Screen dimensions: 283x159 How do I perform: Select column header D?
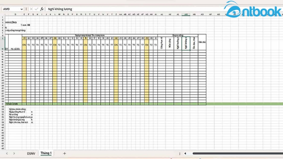[x=15, y=14]
